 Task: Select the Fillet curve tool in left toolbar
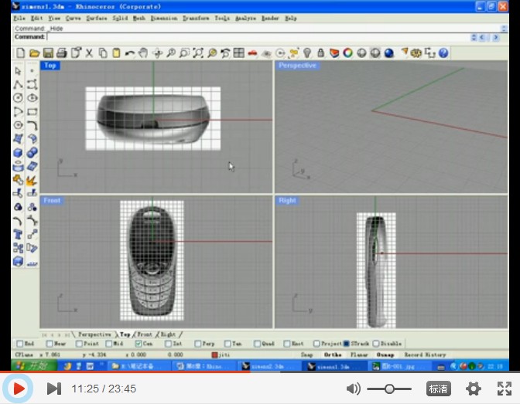(32, 125)
